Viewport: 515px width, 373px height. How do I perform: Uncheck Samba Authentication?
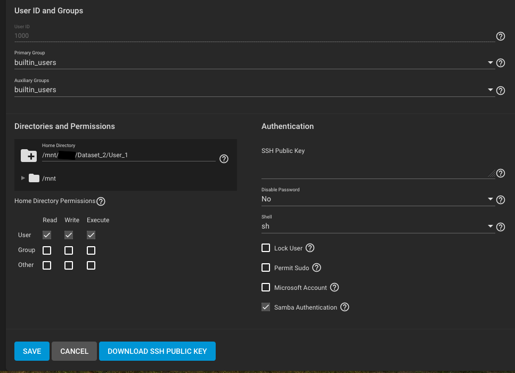click(x=266, y=307)
